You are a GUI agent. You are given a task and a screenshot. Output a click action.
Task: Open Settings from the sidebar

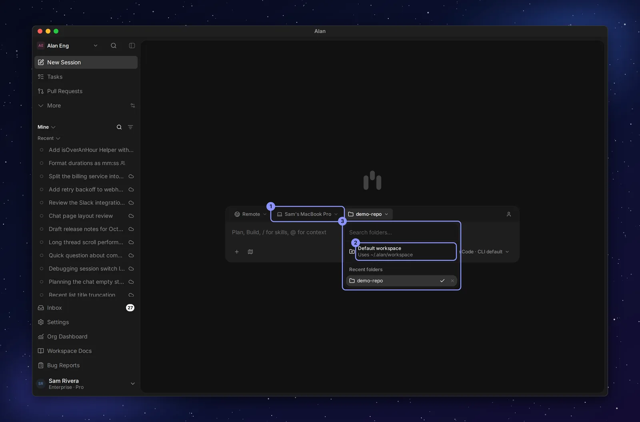86,322
